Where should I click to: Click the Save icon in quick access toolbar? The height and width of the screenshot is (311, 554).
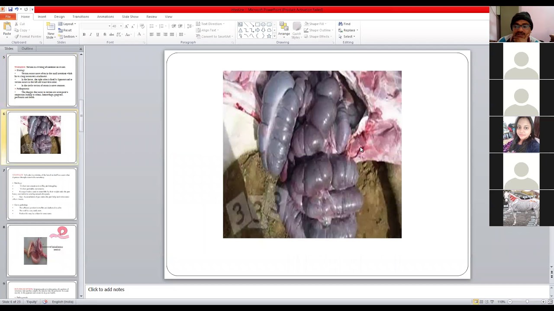point(10,9)
